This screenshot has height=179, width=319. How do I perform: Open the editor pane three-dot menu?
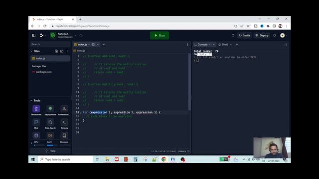point(187,45)
